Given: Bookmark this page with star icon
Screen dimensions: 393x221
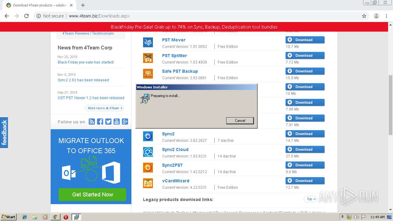Looking at the screenshot, I should tap(364, 16).
